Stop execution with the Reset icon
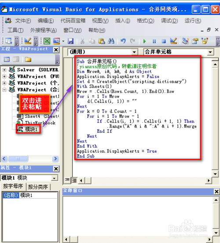 click(164, 41)
